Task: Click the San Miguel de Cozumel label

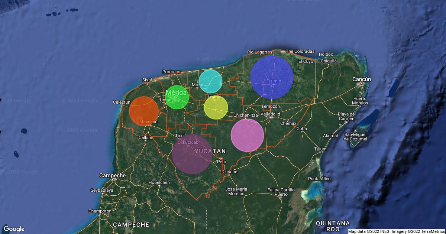Action: (355, 136)
